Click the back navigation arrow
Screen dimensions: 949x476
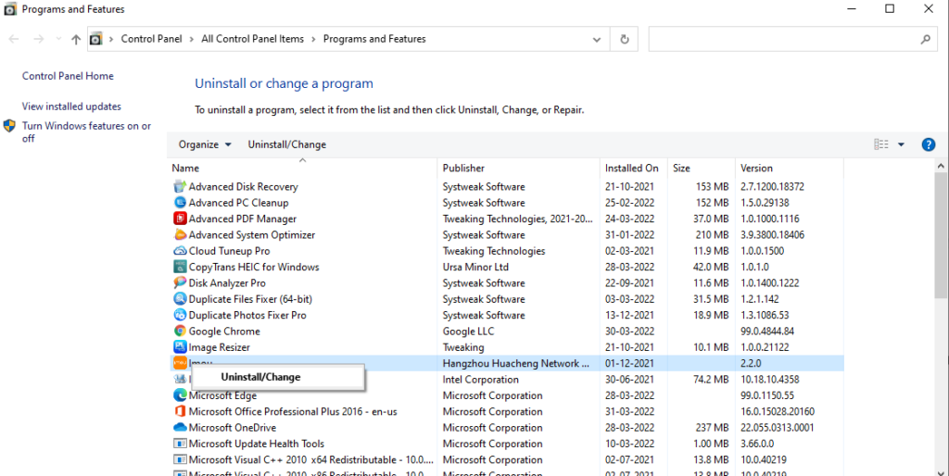click(14, 39)
